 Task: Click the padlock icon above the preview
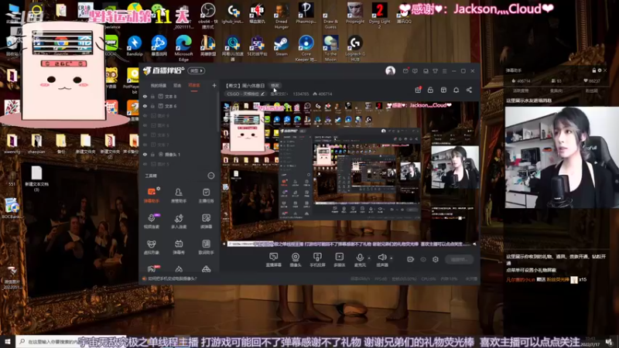click(430, 90)
